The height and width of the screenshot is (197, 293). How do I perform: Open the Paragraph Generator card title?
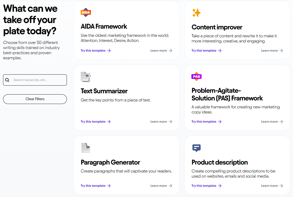pos(111,162)
